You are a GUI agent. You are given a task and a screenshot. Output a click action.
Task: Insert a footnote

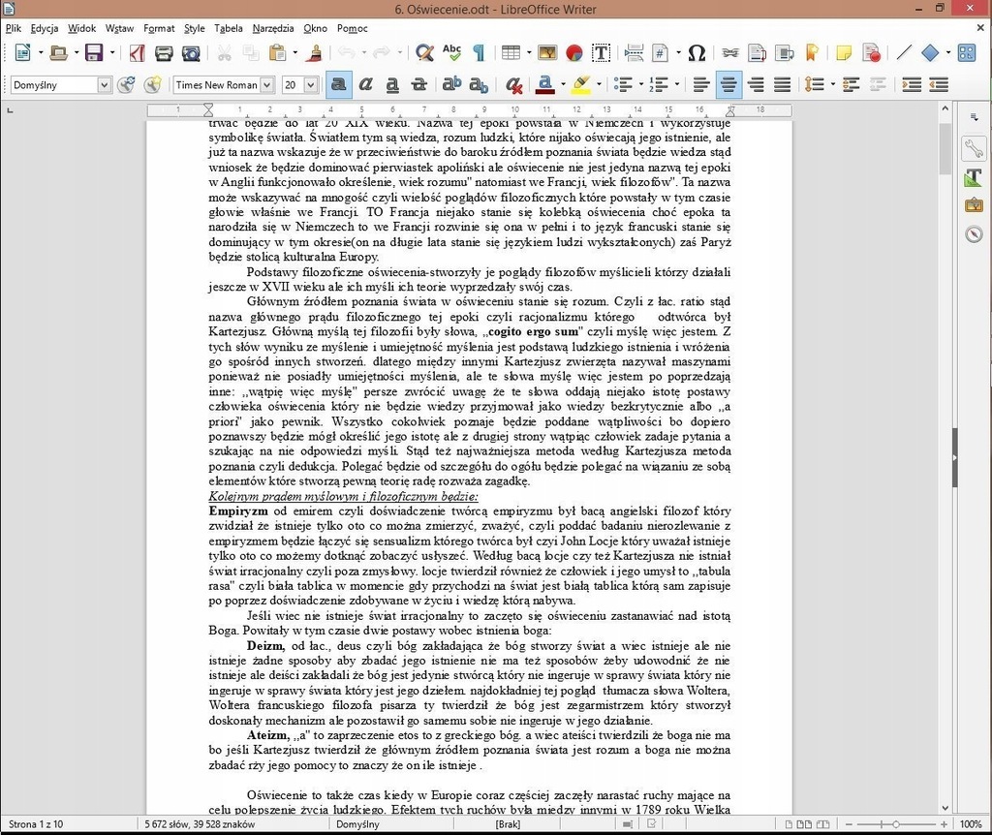coord(757,52)
